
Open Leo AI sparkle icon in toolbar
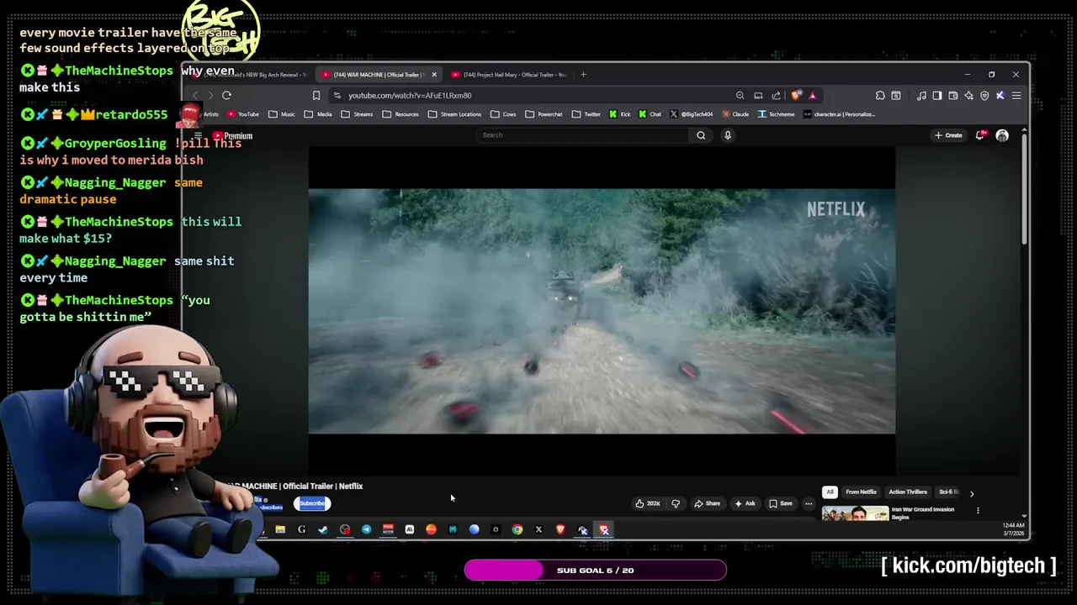968,96
